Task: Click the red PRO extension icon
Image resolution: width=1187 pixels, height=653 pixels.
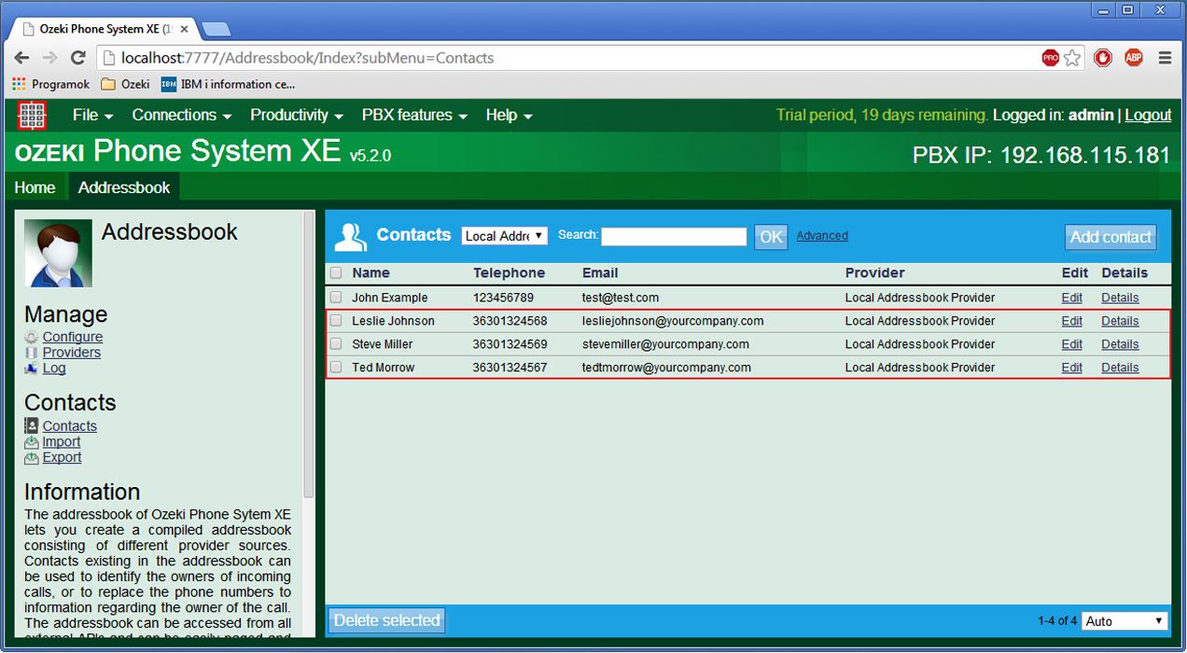Action: (x=1051, y=58)
